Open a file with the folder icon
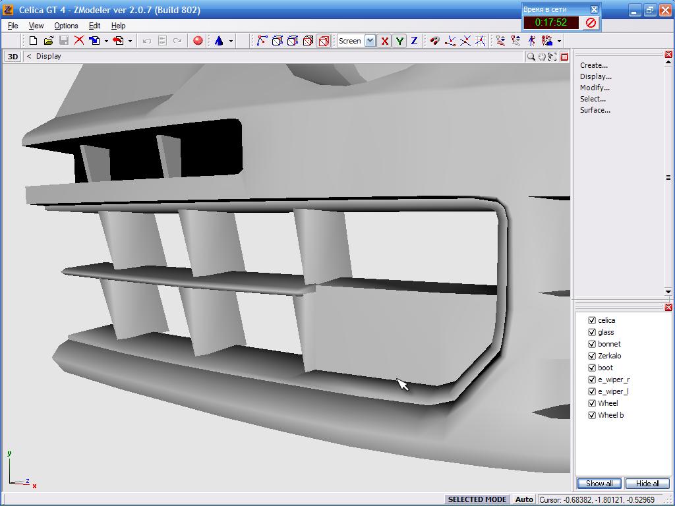Screen dimensions: 675x506 click(x=48, y=41)
